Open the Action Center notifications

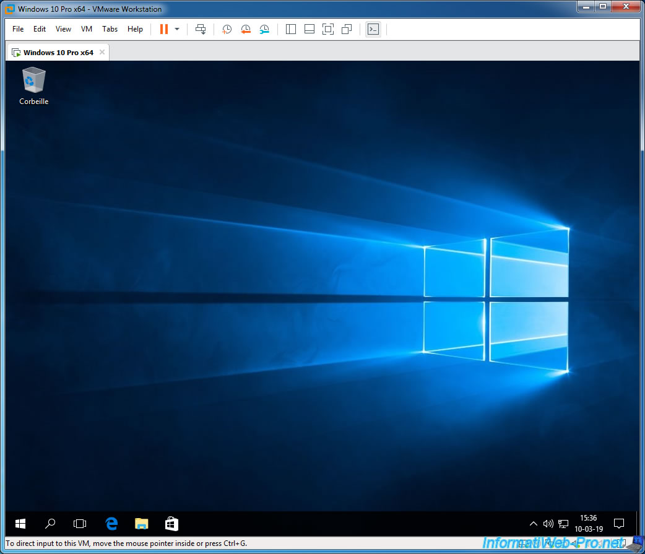pyautogui.click(x=618, y=524)
